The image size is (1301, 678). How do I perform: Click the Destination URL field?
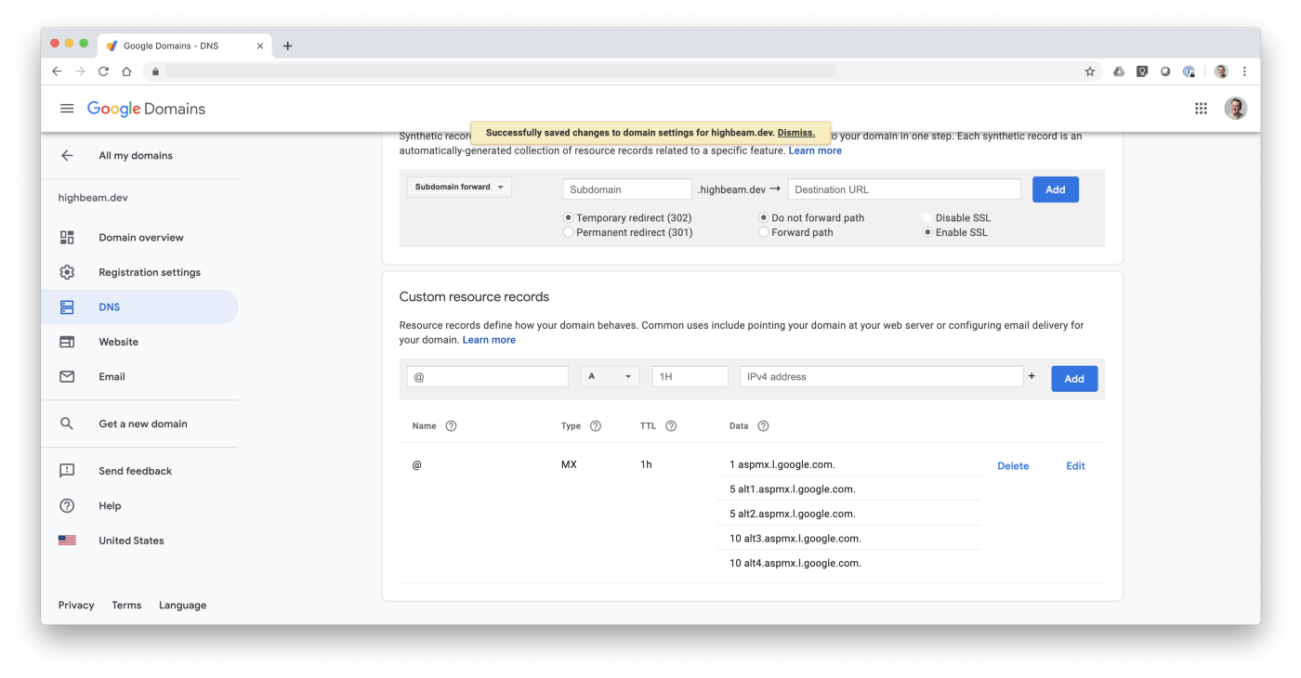904,189
